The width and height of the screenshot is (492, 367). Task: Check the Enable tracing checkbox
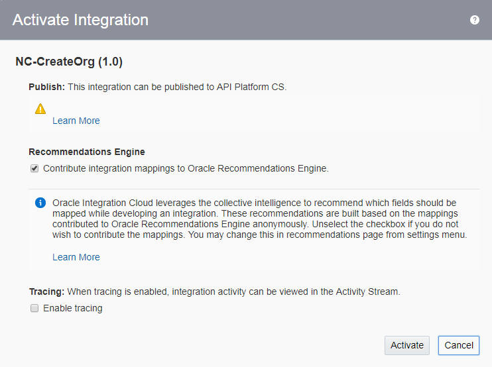click(x=34, y=308)
